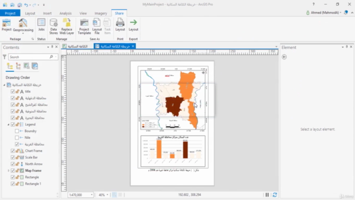
Task: Uncheck the North Arrow checkbox
Action: 13,164
